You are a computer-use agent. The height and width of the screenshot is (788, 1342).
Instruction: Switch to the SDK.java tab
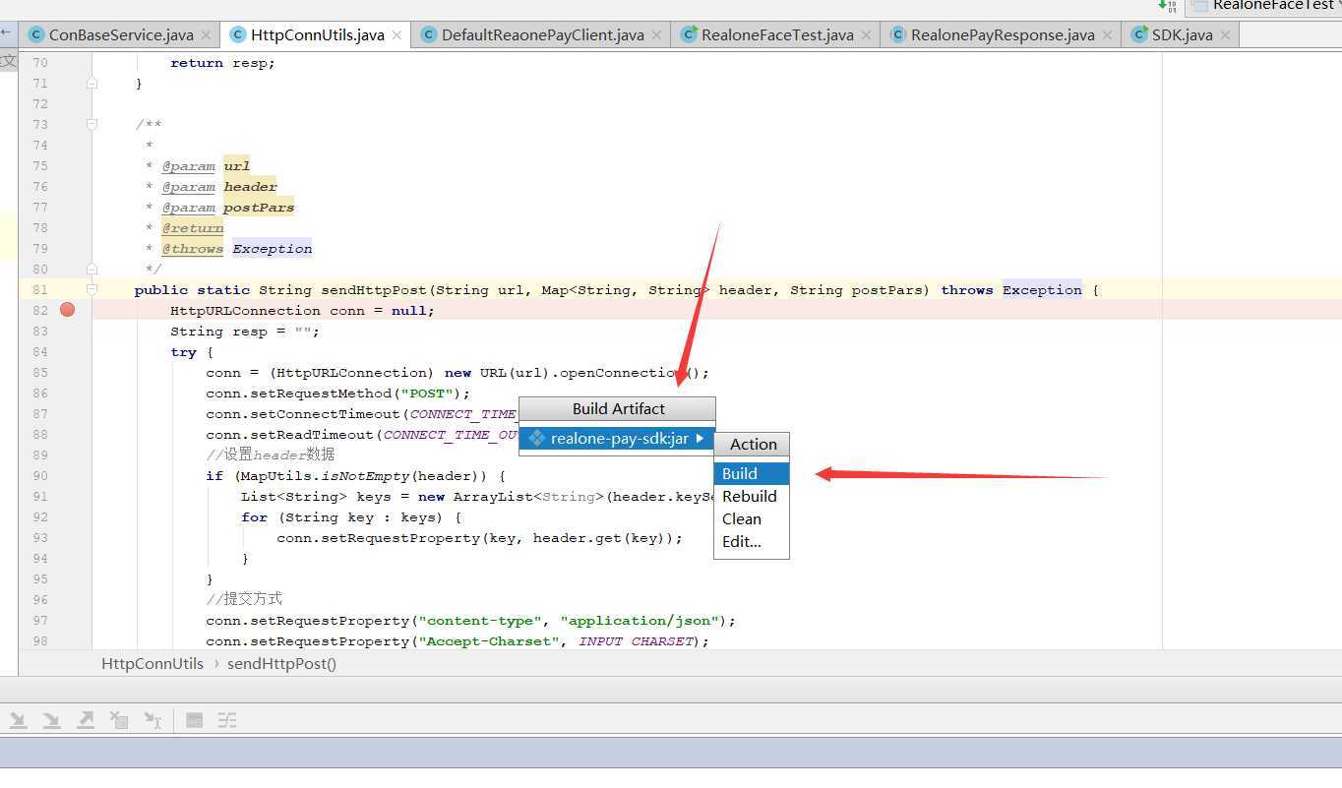pyautogui.click(x=1181, y=34)
